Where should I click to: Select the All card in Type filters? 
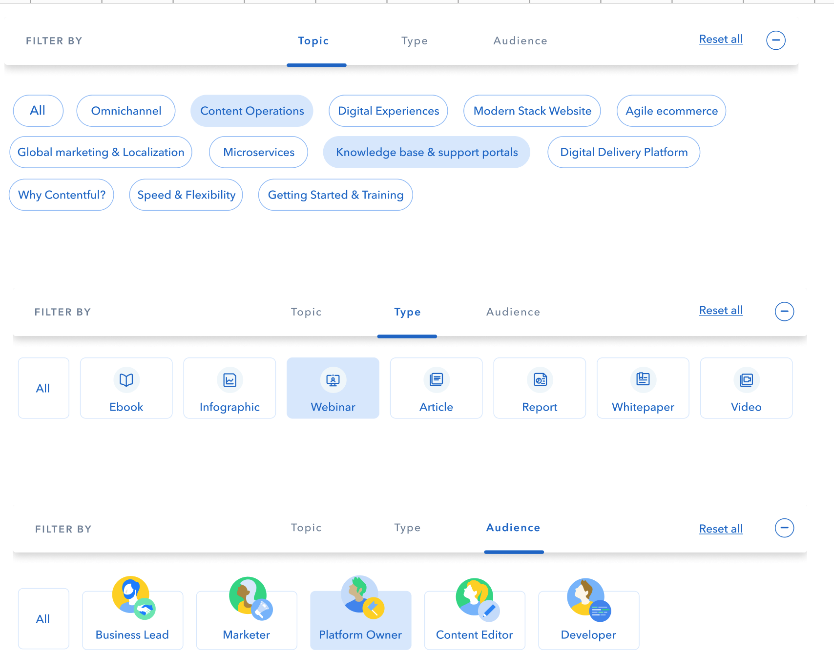point(43,388)
